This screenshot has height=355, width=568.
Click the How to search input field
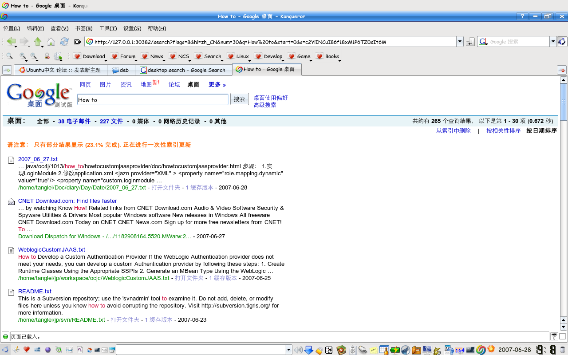tap(153, 100)
